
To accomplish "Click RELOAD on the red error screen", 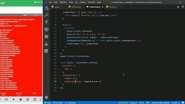I will click(x=19, y=94).
